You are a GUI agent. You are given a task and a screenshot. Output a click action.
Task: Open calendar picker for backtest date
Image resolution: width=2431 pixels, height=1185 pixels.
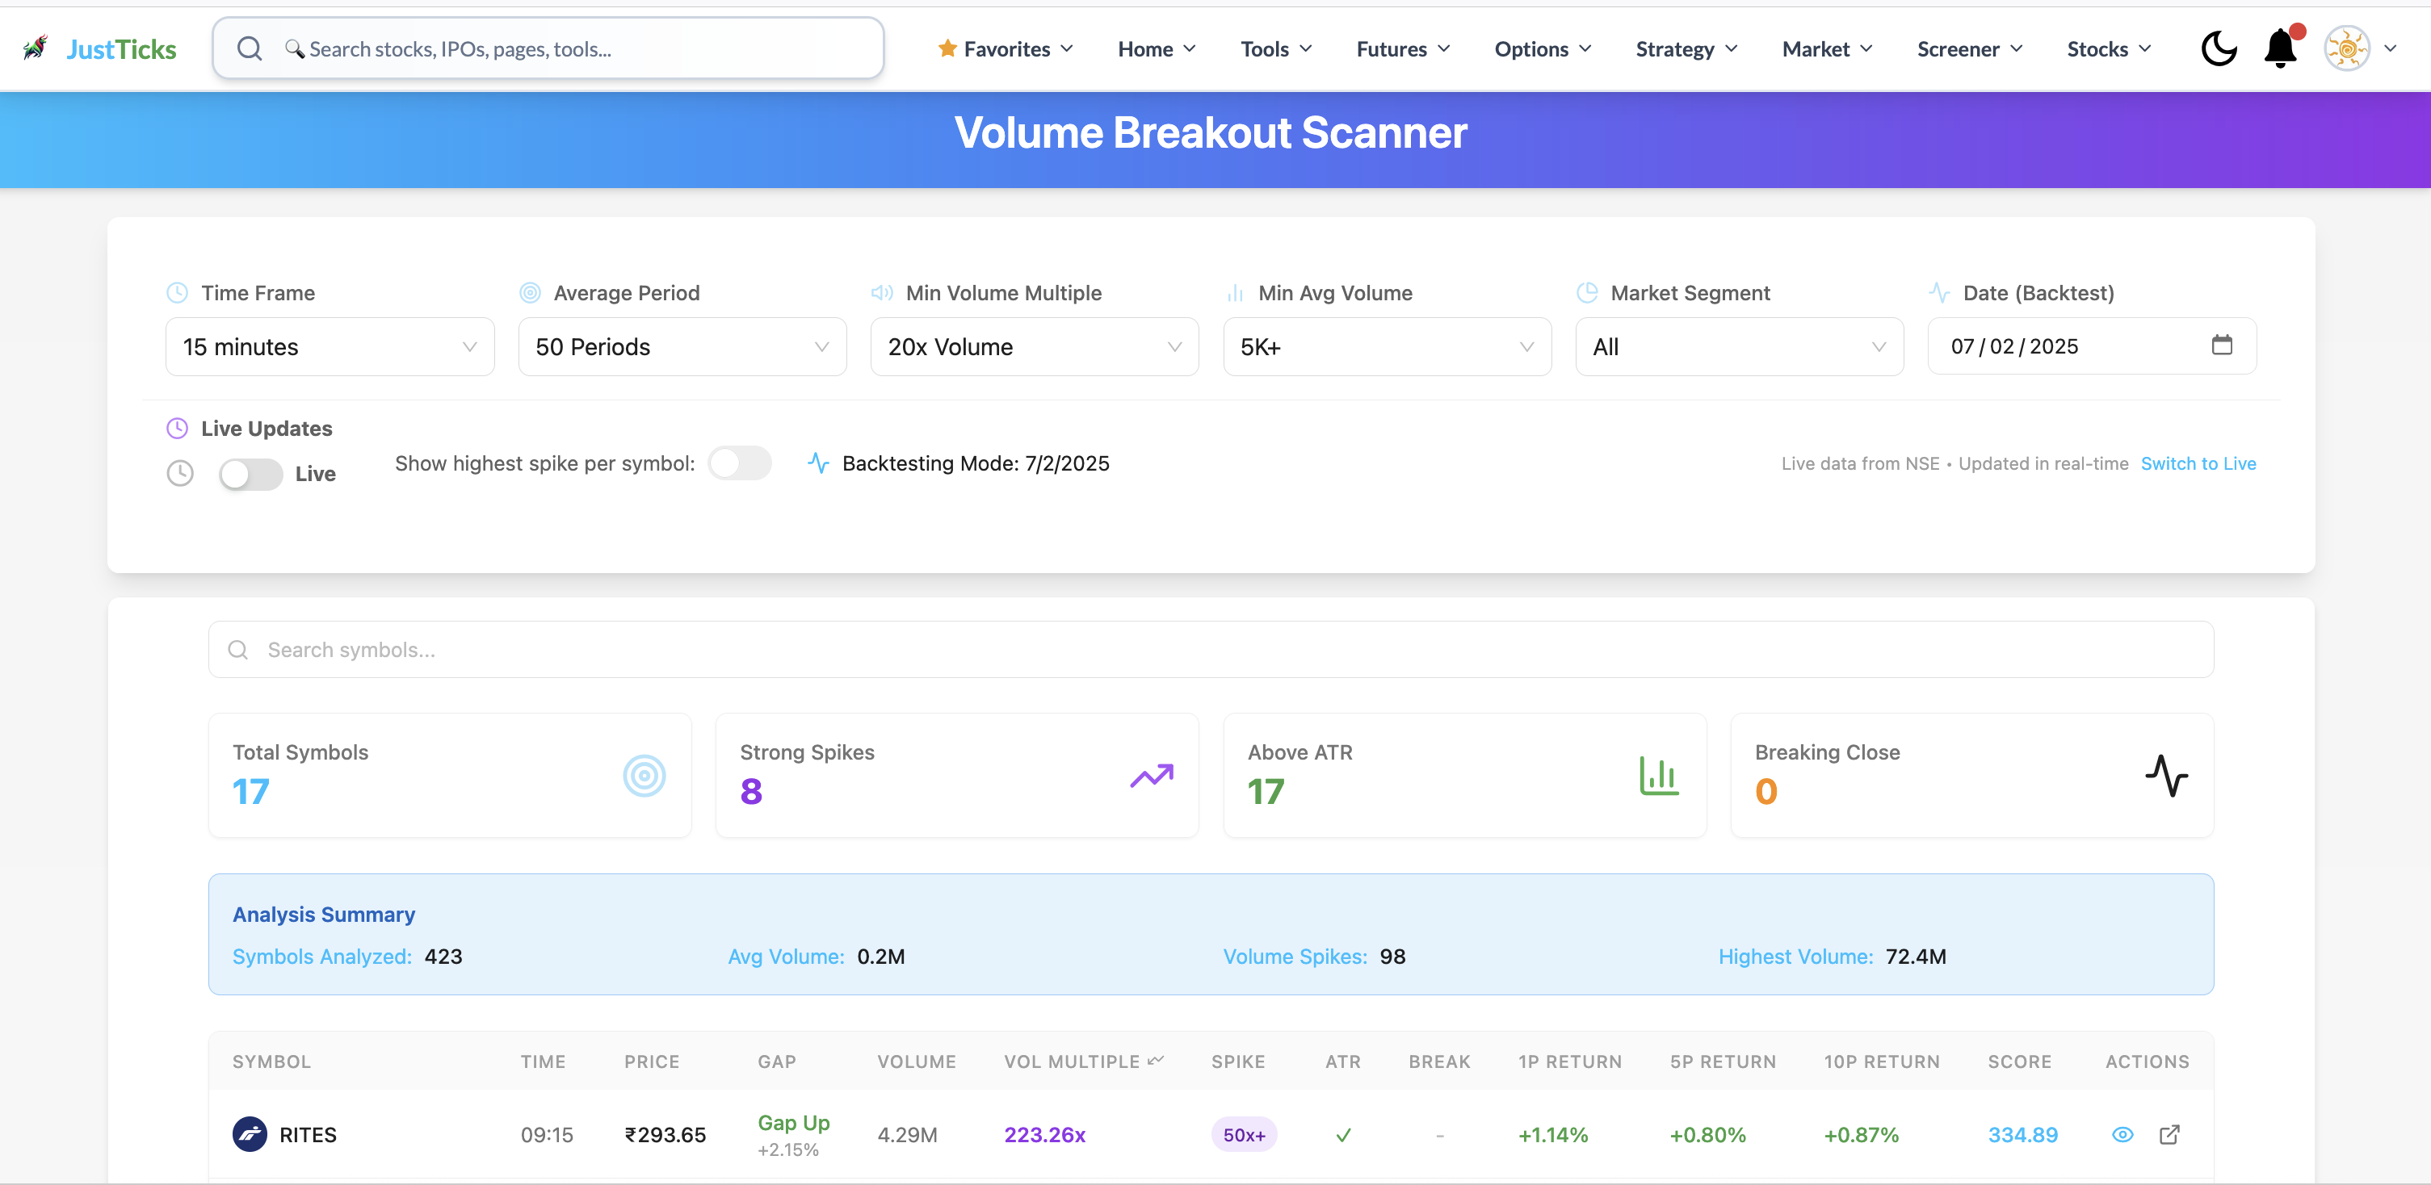point(2222,345)
